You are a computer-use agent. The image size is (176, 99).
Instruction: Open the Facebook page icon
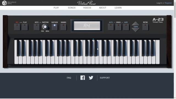point(82,78)
